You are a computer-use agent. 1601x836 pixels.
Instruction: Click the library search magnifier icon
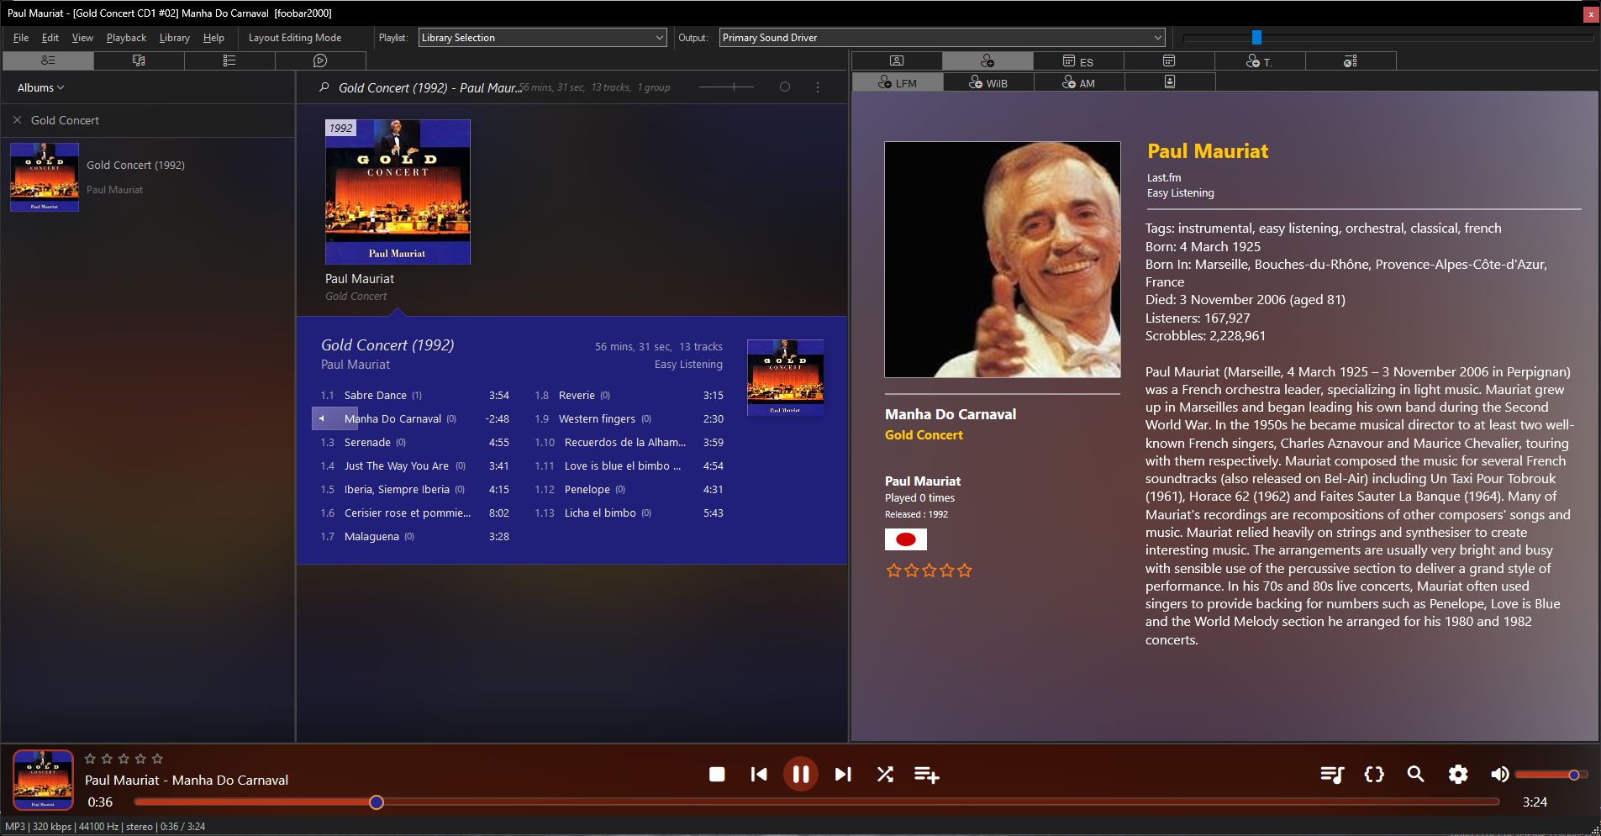324,87
